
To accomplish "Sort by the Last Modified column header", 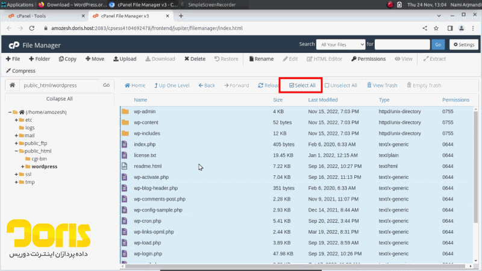I will (323, 100).
